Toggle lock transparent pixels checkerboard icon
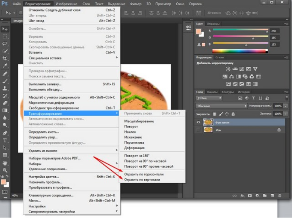Viewport: 292px width, 218px height. 214,114
